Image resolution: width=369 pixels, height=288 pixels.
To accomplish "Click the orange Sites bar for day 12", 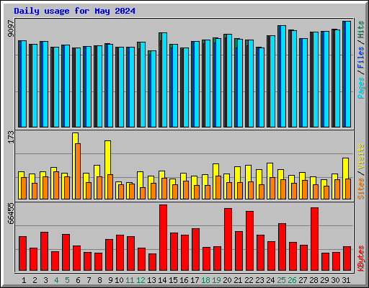I will point(143,193).
